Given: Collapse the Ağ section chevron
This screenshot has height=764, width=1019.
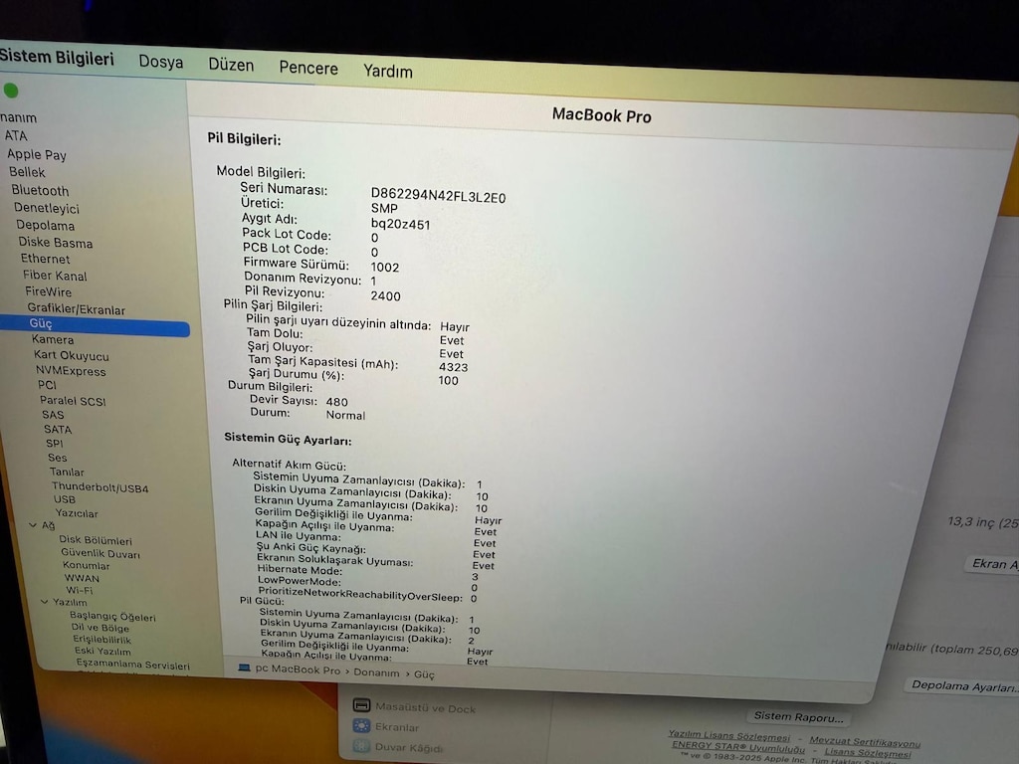Looking at the screenshot, I should 33,525.
